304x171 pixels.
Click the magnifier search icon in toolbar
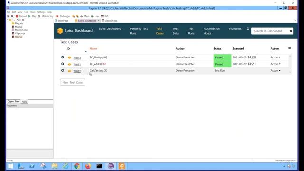point(12,16)
